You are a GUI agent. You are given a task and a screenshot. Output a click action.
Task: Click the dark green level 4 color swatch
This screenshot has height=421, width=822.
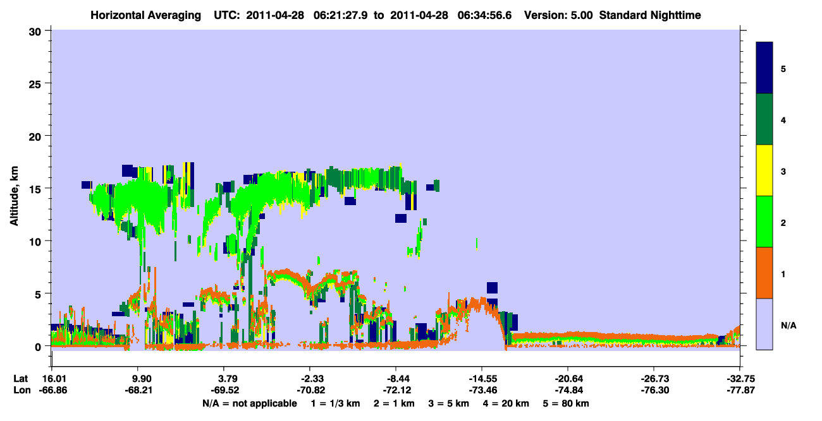click(x=764, y=119)
